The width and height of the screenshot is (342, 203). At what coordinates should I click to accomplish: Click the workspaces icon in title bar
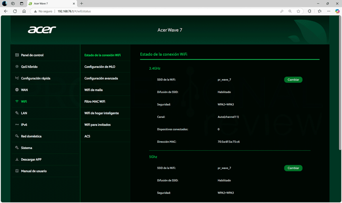(13, 3)
